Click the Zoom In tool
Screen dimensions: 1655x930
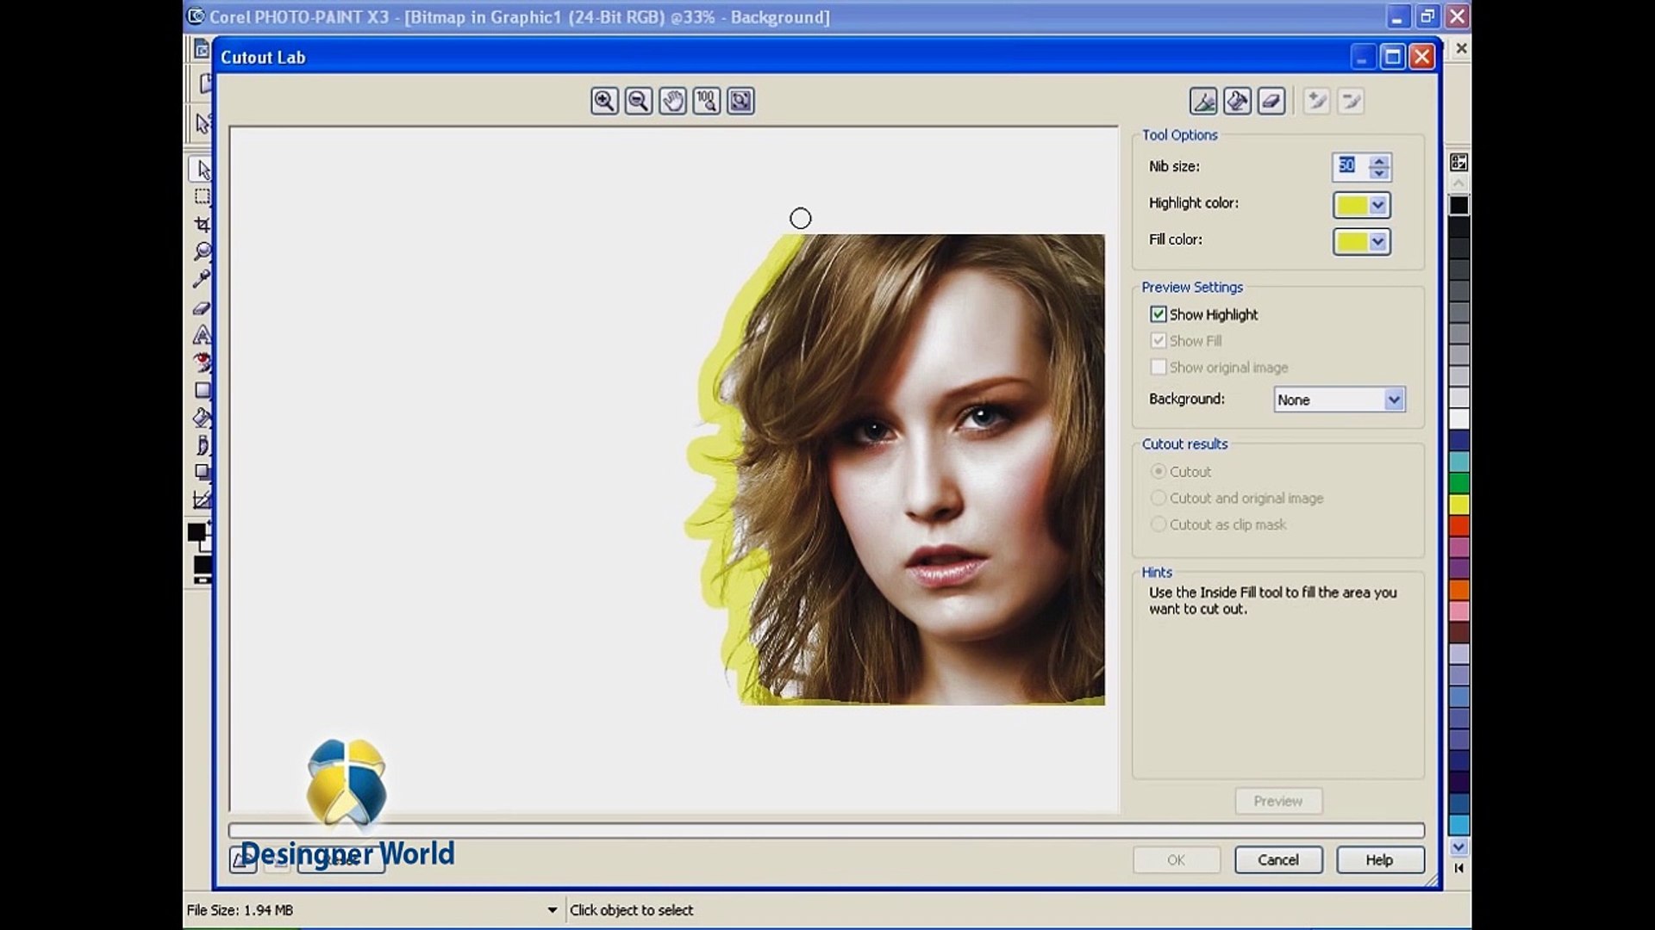pyautogui.click(x=604, y=102)
